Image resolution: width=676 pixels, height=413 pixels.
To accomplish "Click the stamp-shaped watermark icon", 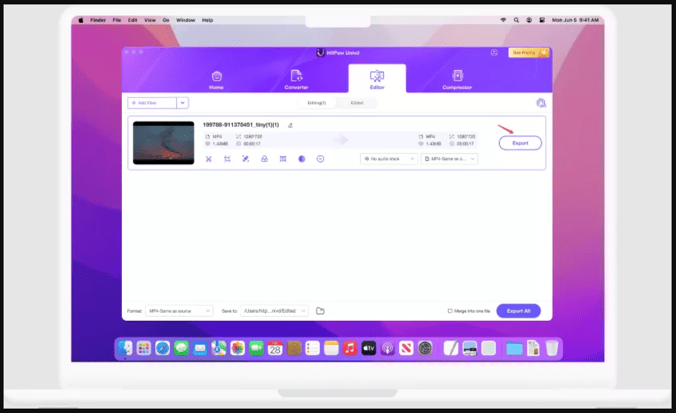I will (265, 159).
